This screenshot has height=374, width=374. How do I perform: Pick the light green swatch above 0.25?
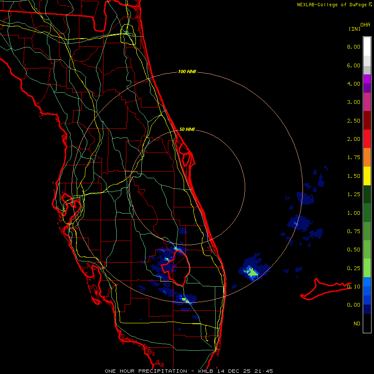[367, 268]
